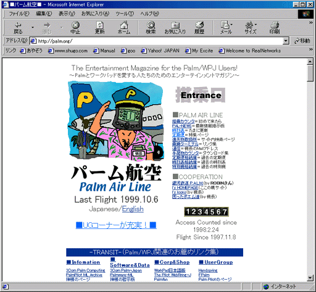Print the page with 印刷
The width and height of the screenshot is (316, 292).
[x=275, y=28]
